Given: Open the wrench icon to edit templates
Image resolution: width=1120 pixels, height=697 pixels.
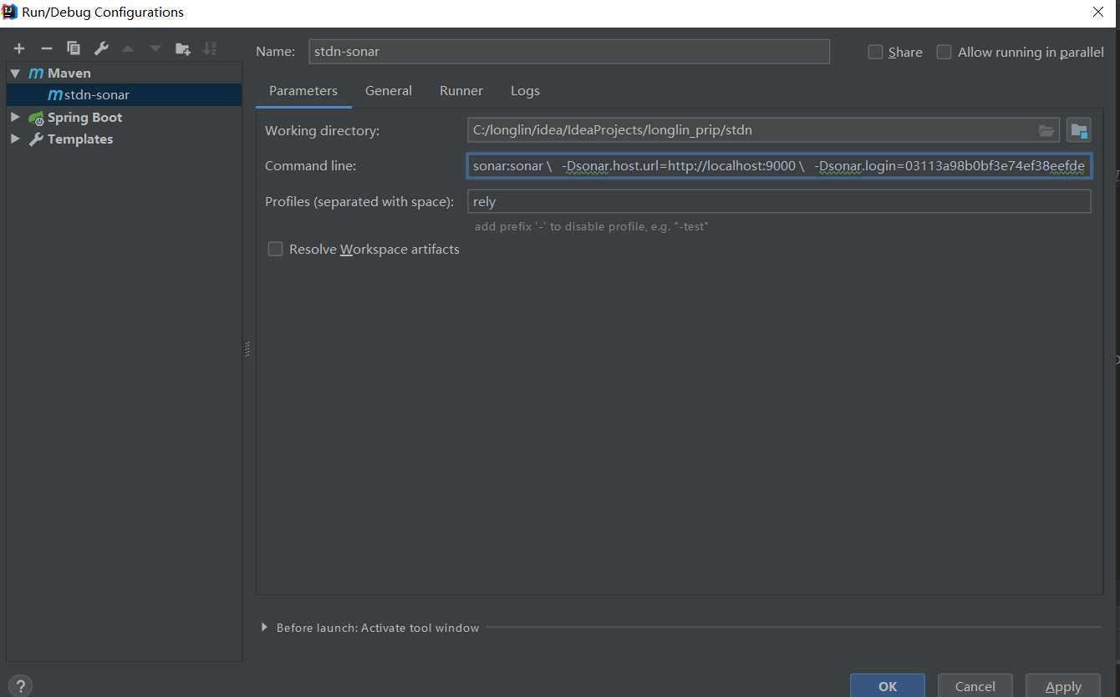Looking at the screenshot, I should pyautogui.click(x=101, y=48).
